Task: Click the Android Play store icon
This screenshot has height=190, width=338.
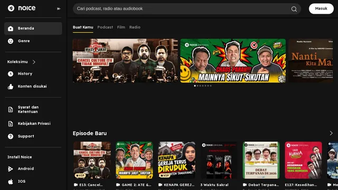Action: [11, 169]
